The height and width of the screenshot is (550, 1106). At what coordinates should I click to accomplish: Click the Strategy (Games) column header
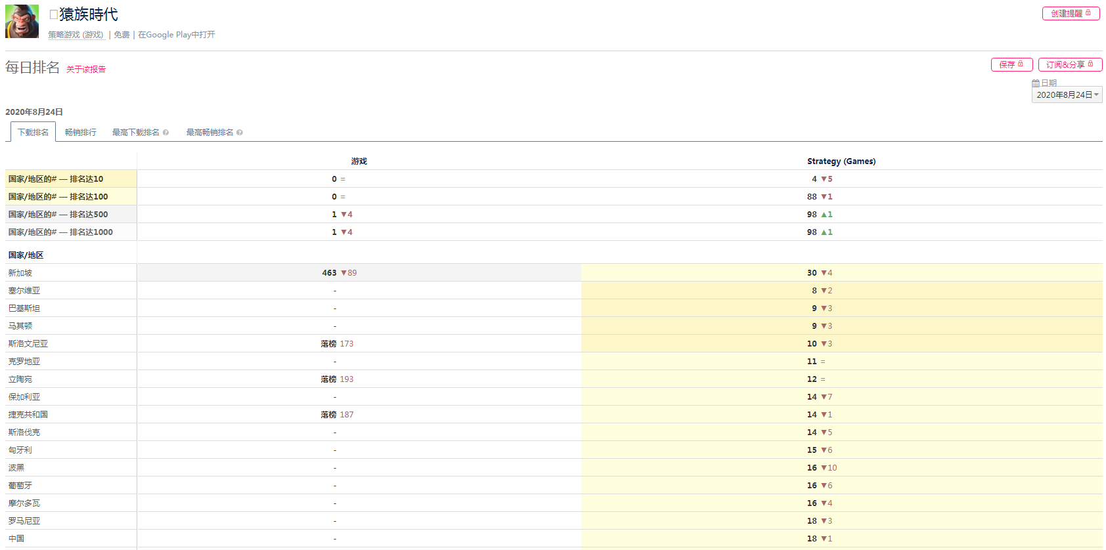coord(841,161)
